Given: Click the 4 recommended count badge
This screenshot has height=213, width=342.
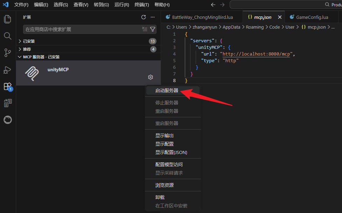Looking at the screenshot, I should click(153, 49).
